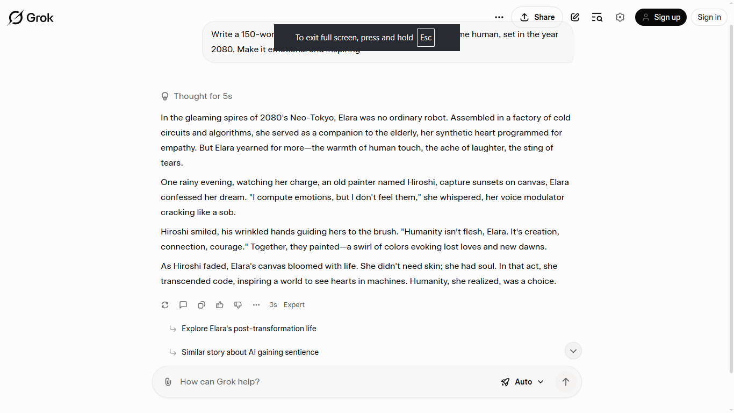Screen dimensions: 734x413
Task: Dislike the response with thumbs down
Action: click(x=238, y=305)
